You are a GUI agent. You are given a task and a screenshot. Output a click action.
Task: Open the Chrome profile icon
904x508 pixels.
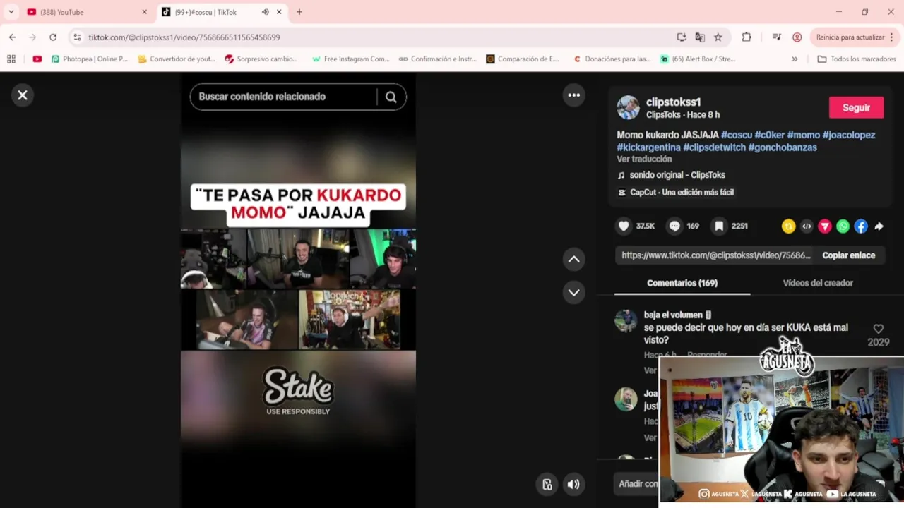tap(797, 37)
